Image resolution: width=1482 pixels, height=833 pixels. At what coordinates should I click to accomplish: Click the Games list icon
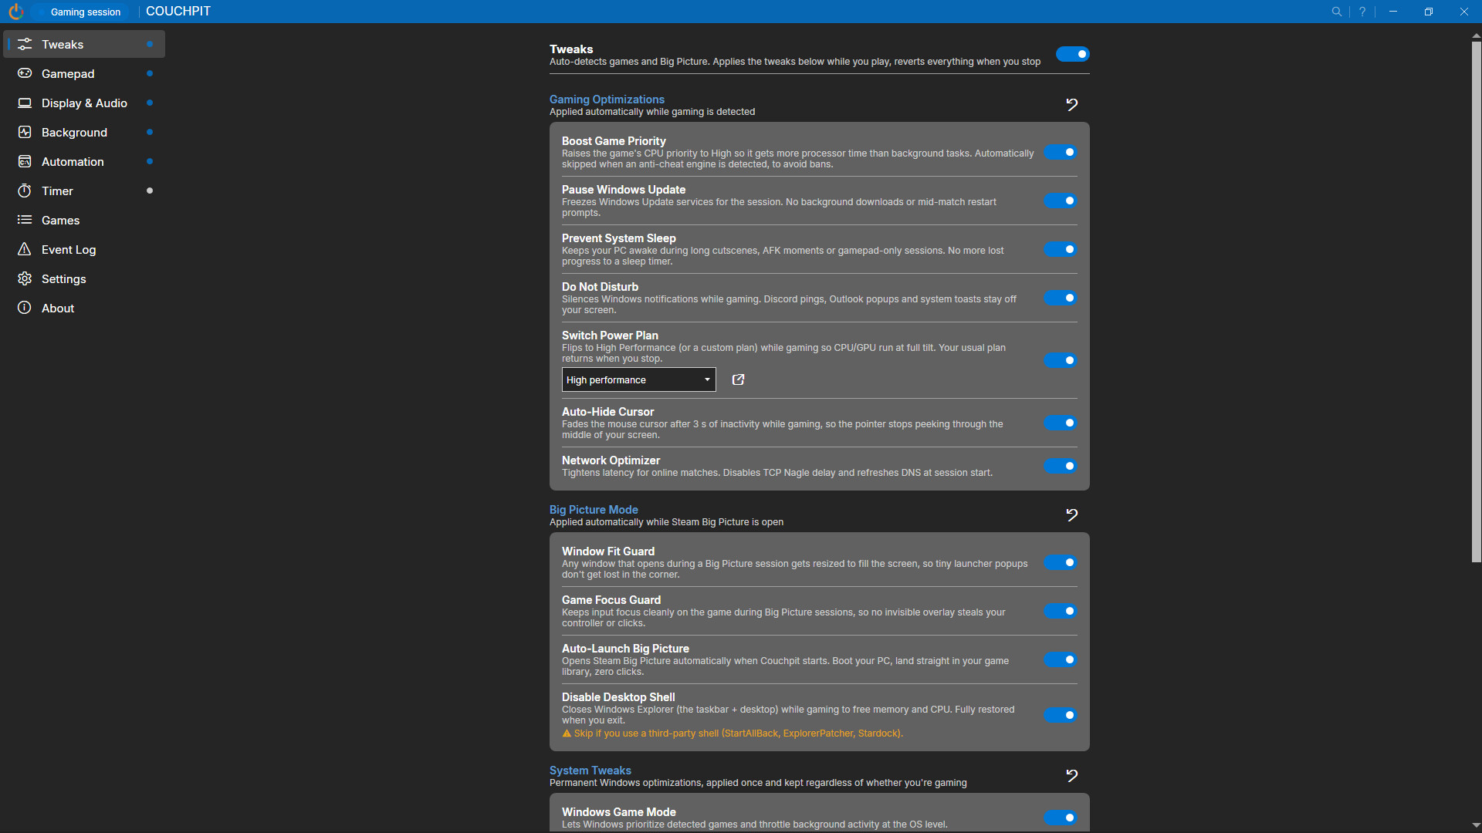[25, 220]
